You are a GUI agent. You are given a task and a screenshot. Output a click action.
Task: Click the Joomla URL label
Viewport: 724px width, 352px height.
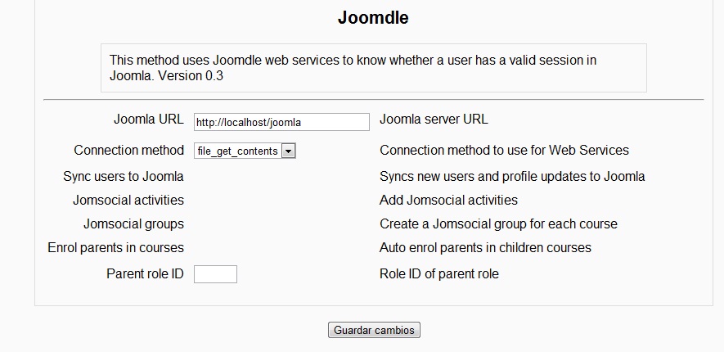148,120
